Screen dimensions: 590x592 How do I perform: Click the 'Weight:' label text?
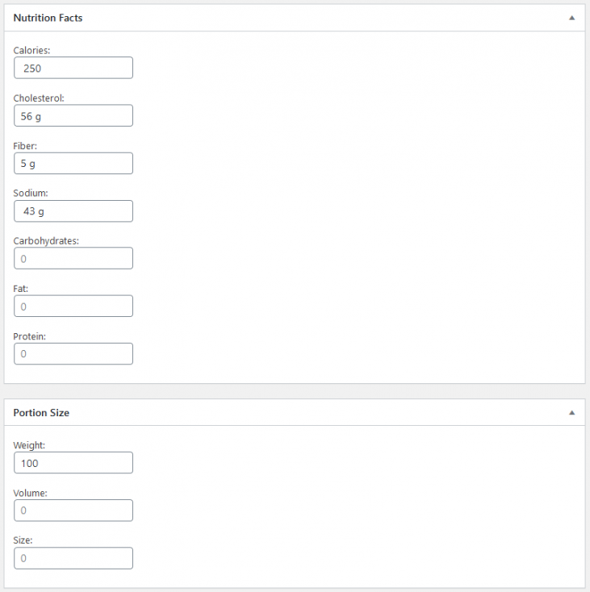[x=29, y=445]
